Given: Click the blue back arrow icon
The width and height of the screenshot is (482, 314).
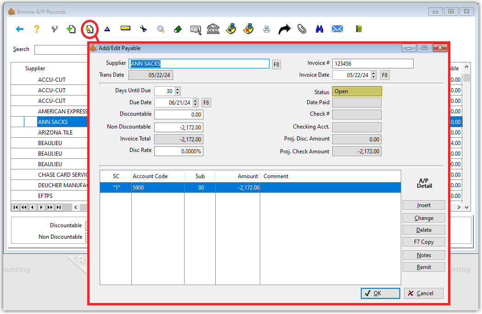Looking at the screenshot, I should click(19, 28).
